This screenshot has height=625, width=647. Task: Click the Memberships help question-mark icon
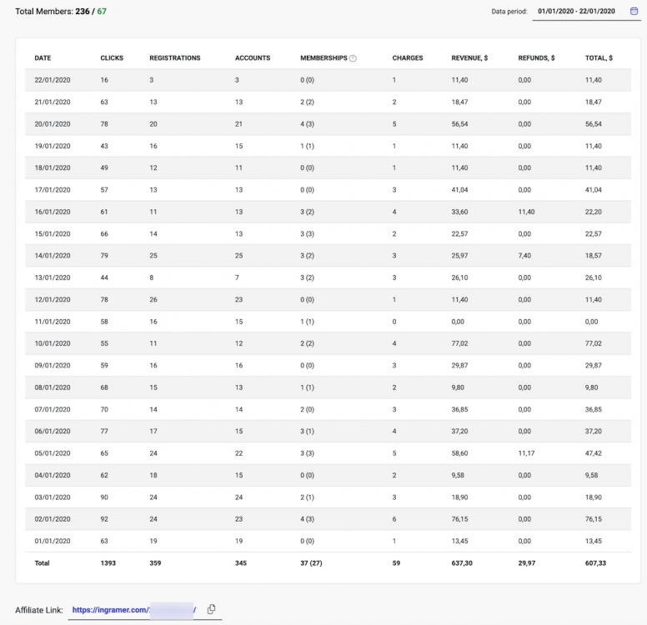click(x=353, y=58)
